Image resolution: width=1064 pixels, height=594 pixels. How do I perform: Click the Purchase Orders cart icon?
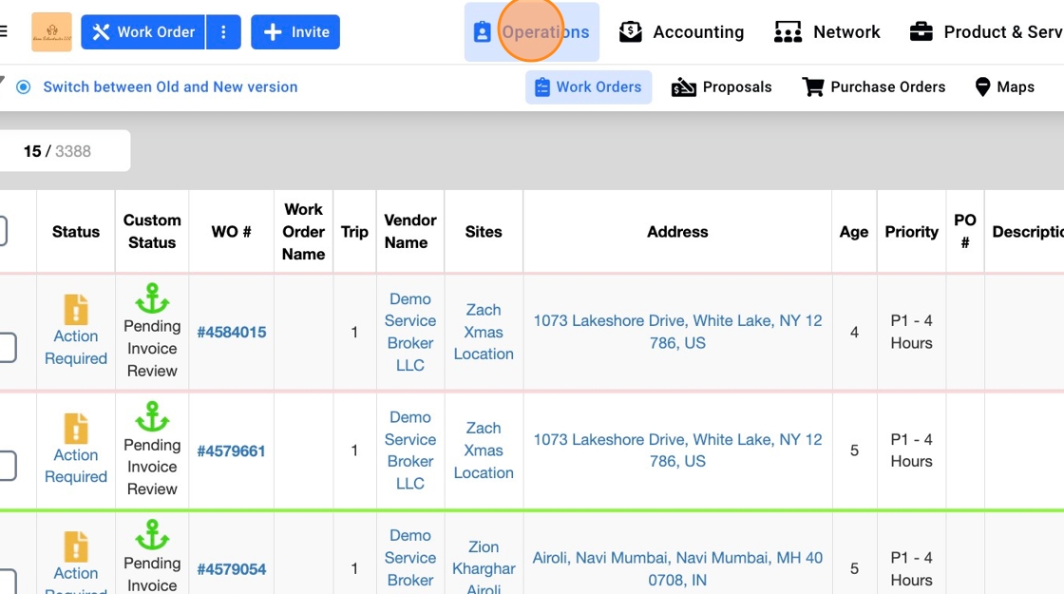(x=813, y=87)
